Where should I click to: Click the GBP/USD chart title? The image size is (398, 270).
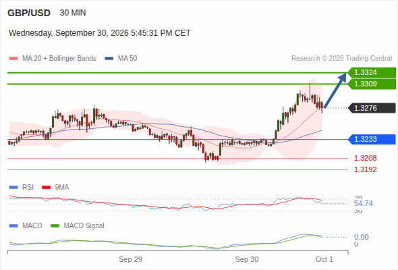point(29,13)
